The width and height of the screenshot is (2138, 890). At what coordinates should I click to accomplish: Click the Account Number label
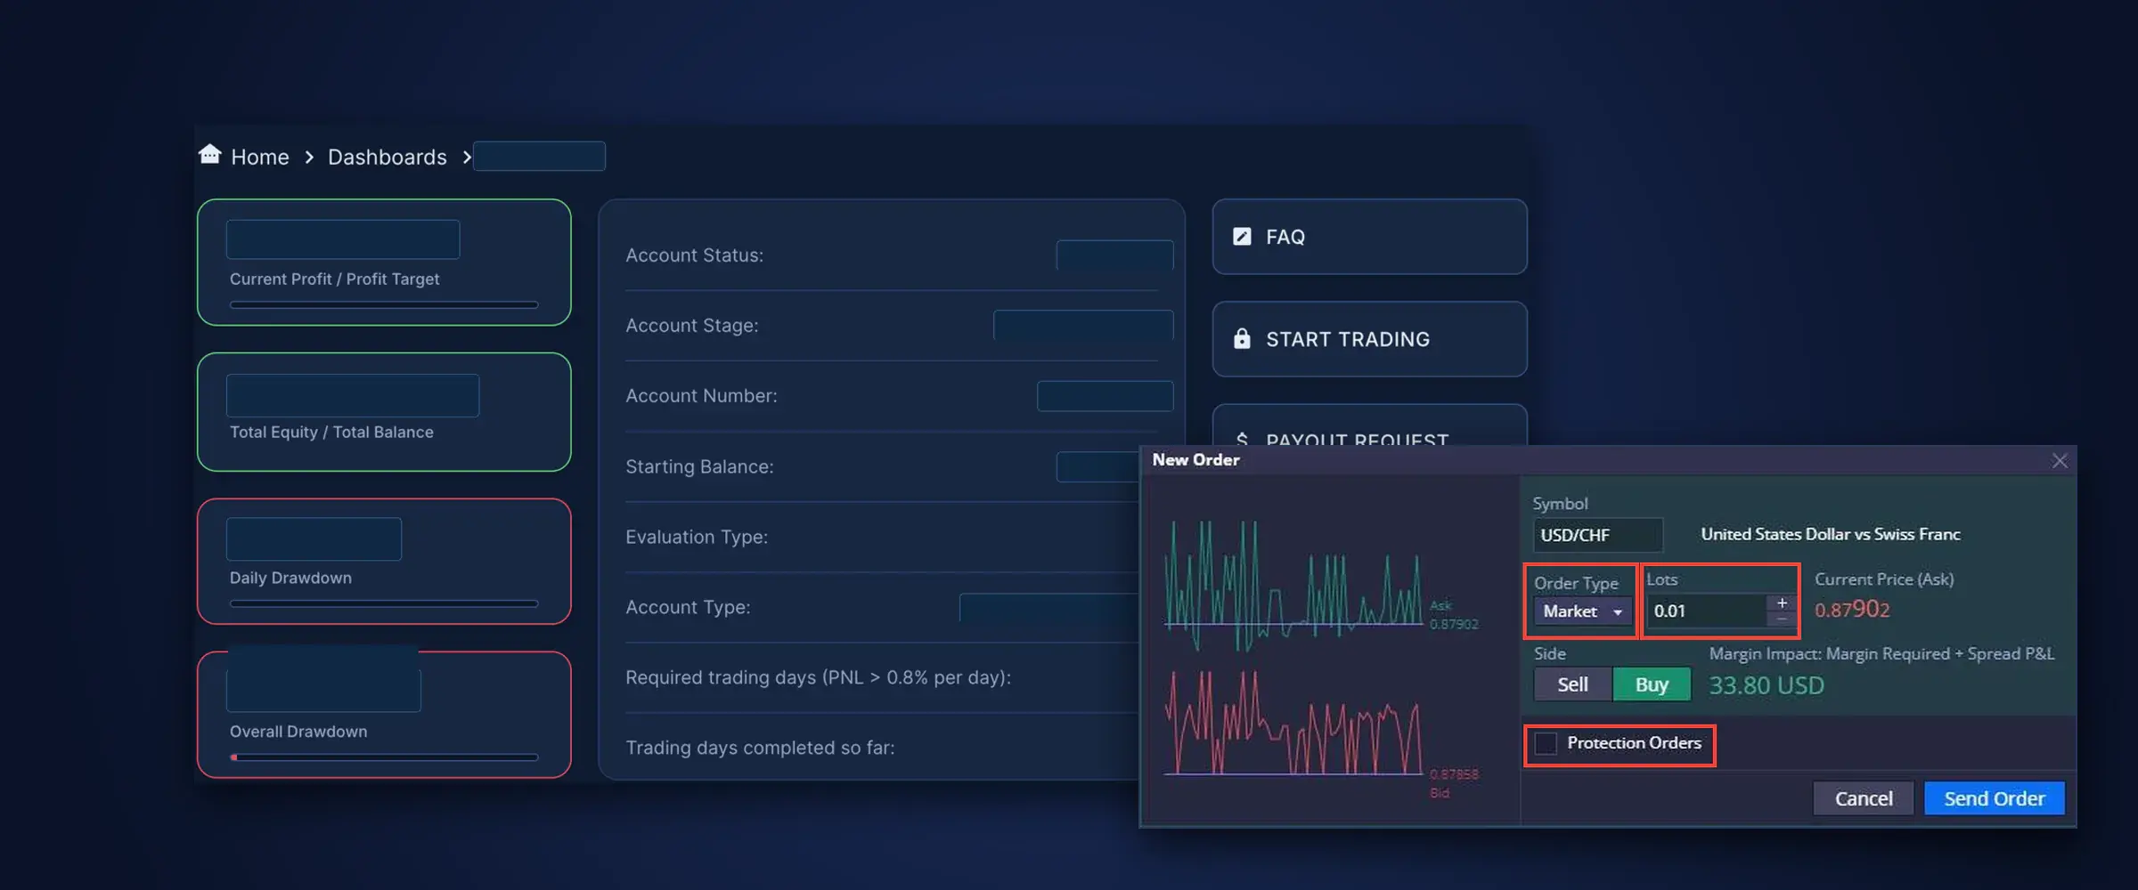701,396
